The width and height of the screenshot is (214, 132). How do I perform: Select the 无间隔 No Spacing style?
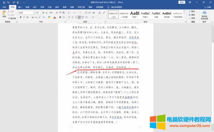click(124, 15)
